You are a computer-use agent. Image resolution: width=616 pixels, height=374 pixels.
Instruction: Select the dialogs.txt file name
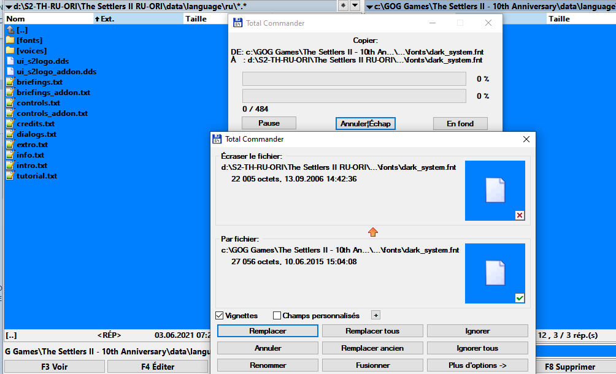click(37, 134)
